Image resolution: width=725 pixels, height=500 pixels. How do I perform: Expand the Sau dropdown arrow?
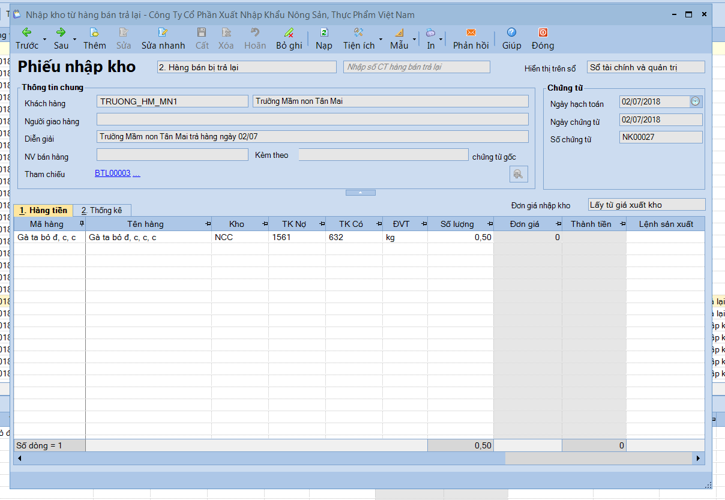tap(74, 39)
